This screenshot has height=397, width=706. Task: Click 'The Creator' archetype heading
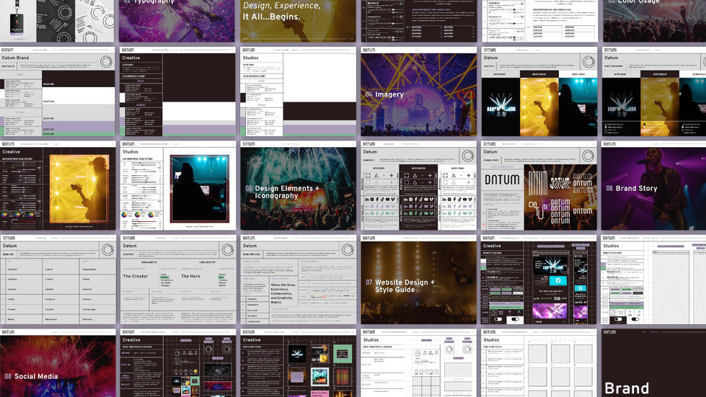coord(135,276)
